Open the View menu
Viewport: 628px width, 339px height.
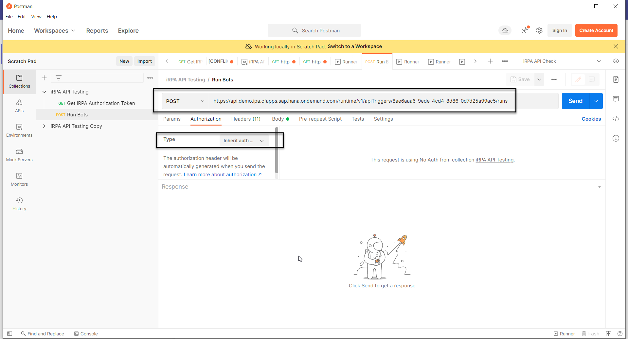click(x=36, y=17)
